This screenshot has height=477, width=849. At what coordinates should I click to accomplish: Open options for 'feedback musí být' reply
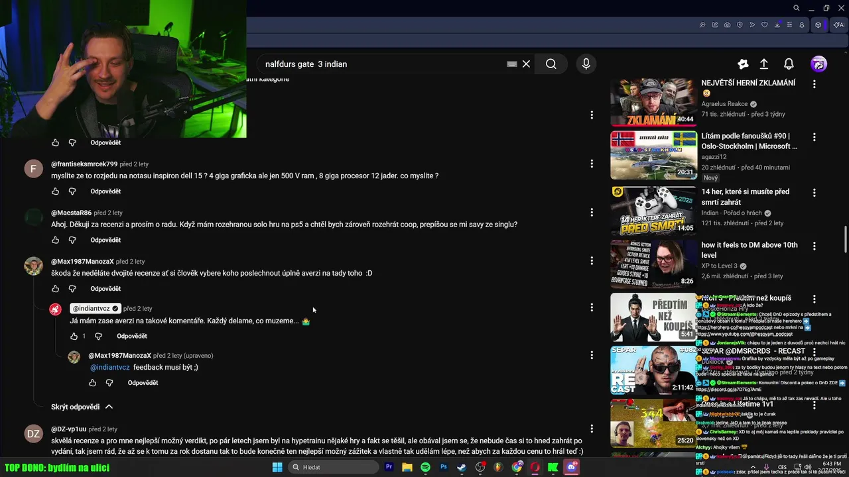(592, 355)
